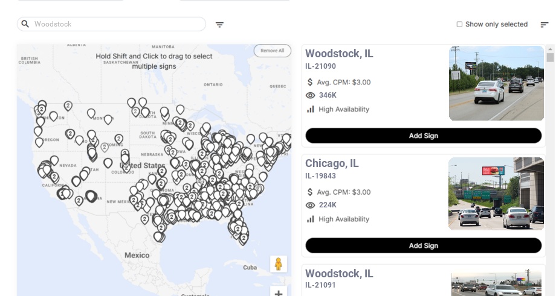
Task: Click the dollar CPM icon on Chicago listing
Action: pyautogui.click(x=310, y=192)
